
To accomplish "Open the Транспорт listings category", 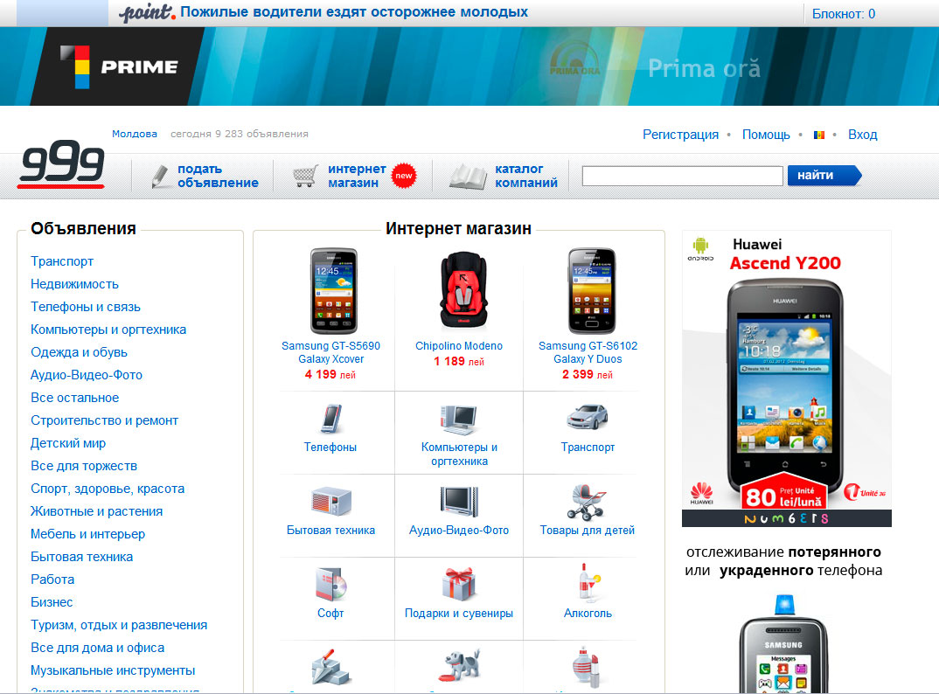I will (62, 261).
